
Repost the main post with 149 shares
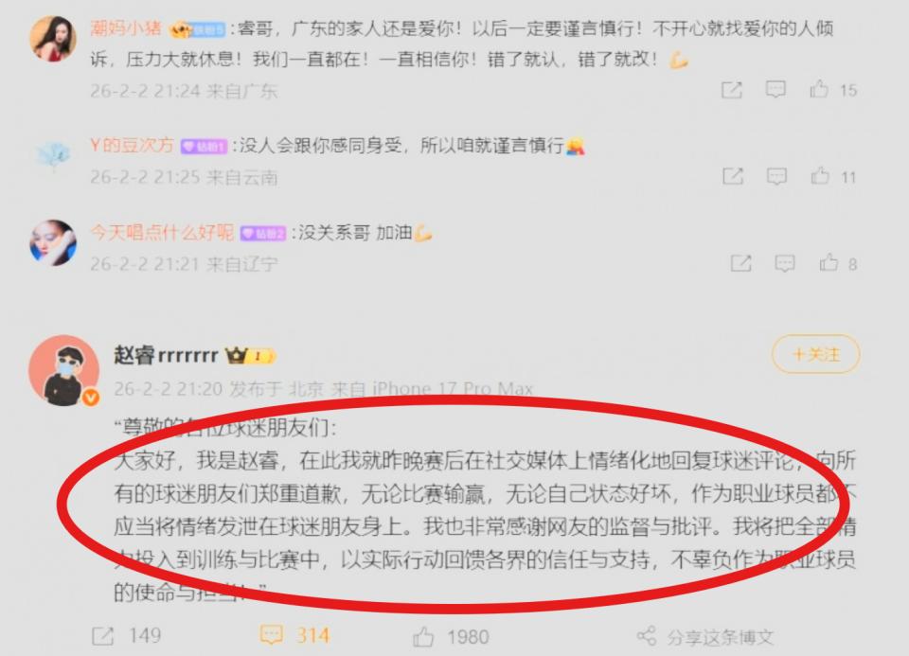pyautogui.click(x=126, y=636)
